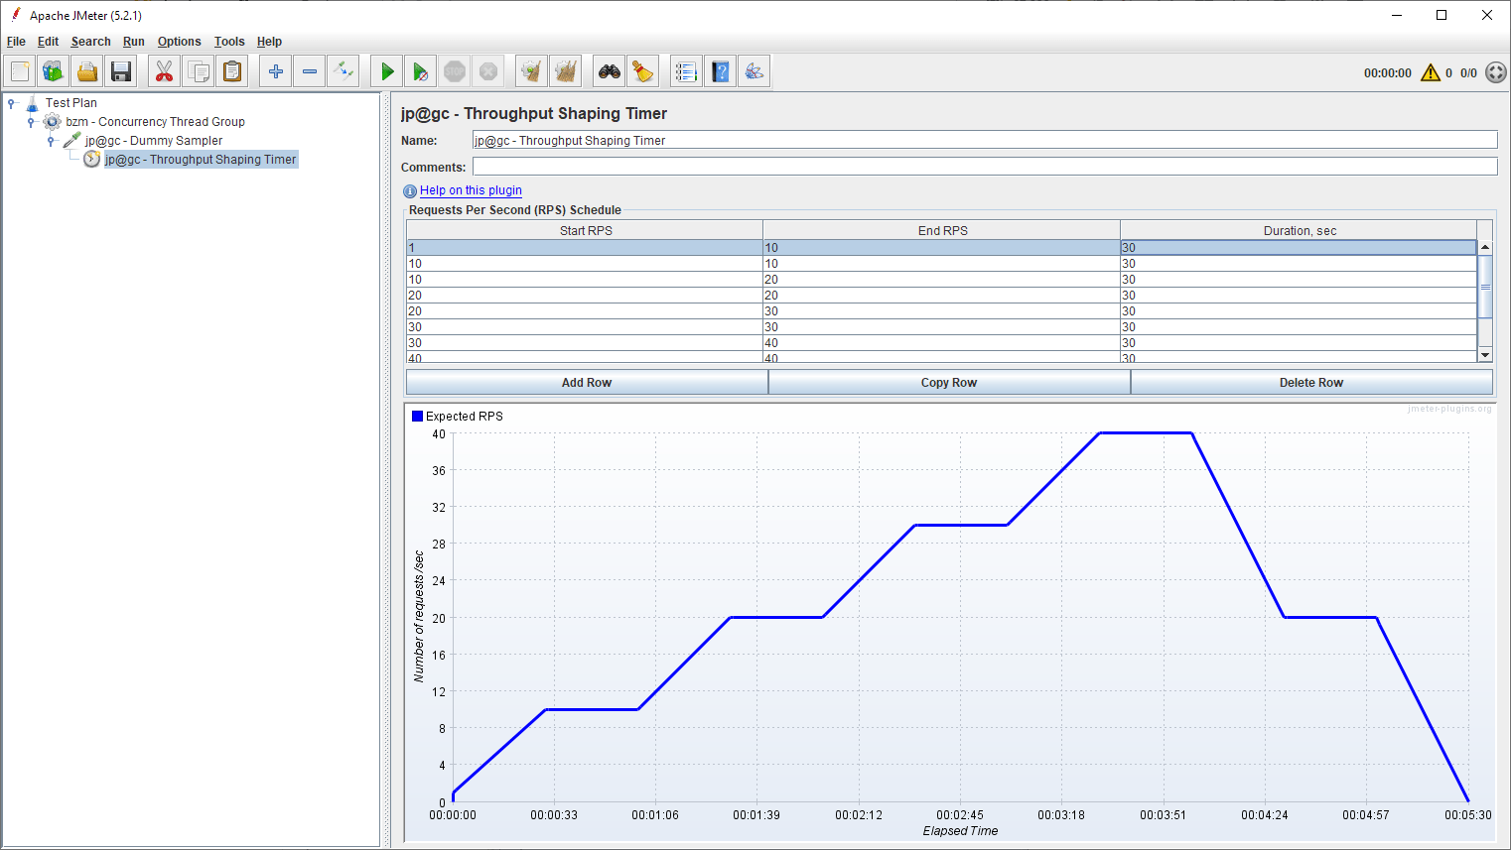The image size is (1511, 850).
Task: Select Test Plan in the tree
Action: tap(71, 103)
